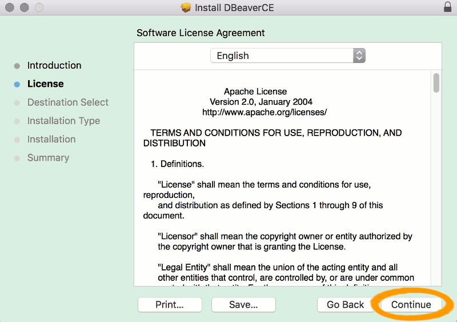
Task: Select the Summary step in sidebar
Action: point(48,158)
